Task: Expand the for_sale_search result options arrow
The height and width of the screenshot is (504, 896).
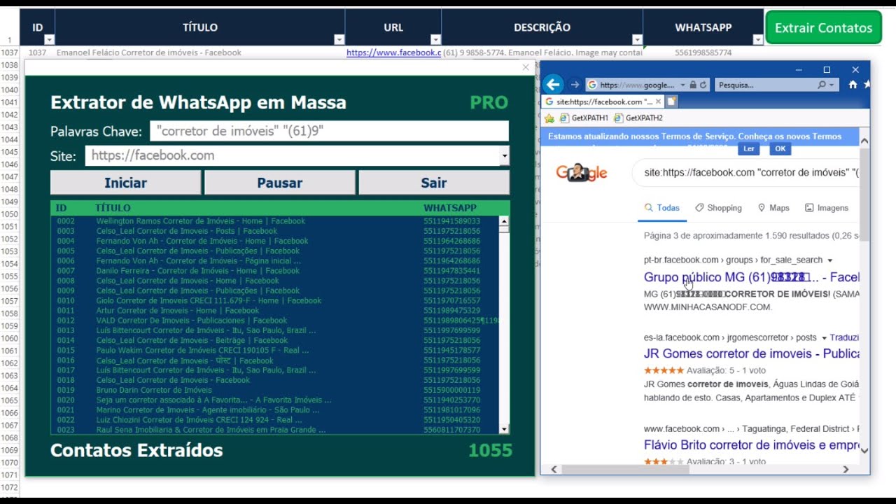Action: [x=830, y=260]
